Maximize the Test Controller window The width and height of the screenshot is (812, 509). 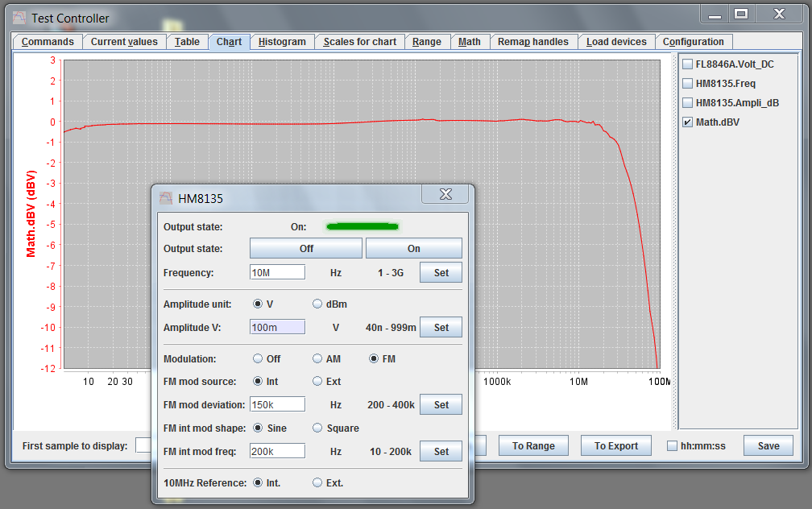pyautogui.click(x=740, y=14)
